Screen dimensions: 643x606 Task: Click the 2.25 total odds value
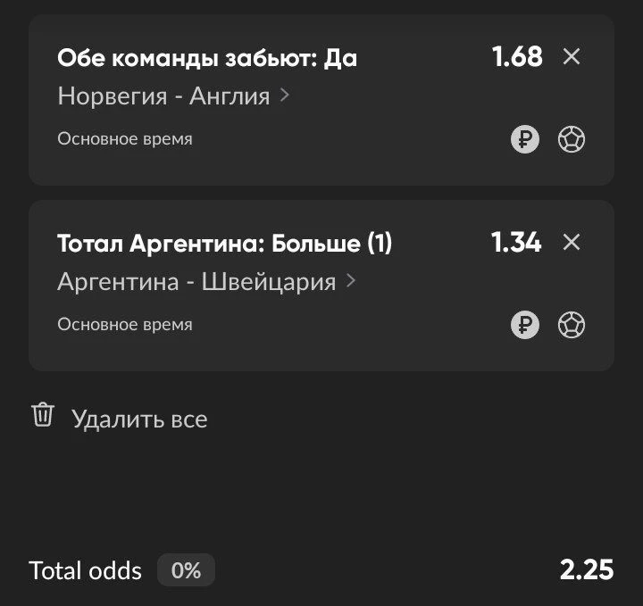[x=587, y=570]
